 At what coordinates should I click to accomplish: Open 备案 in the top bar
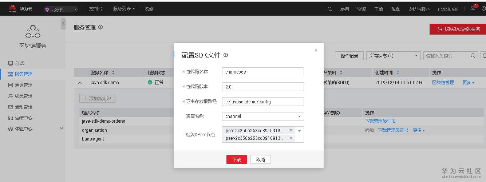395,9
